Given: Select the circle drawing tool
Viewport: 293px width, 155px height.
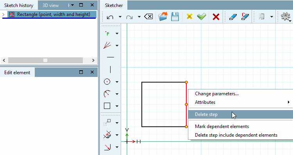Looking at the screenshot, I should point(107,82).
